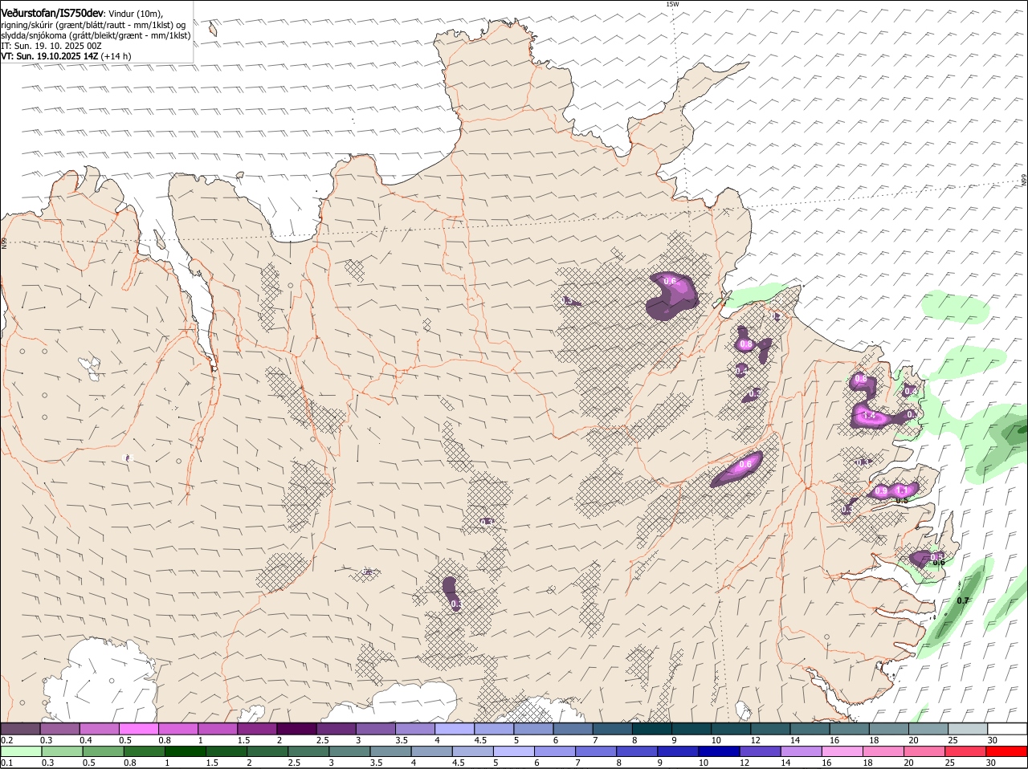Image resolution: width=1028 pixels, height=769 pixels.
Task: Pick snow legend swatch between 8 and 9
Action: pos(652,729)
